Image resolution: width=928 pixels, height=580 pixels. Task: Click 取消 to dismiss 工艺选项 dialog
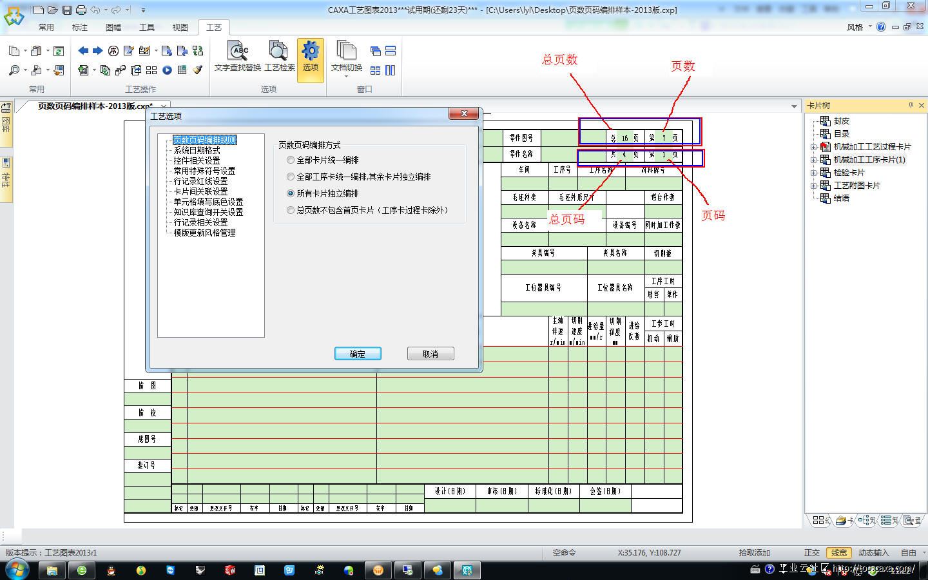coord(430,353)
